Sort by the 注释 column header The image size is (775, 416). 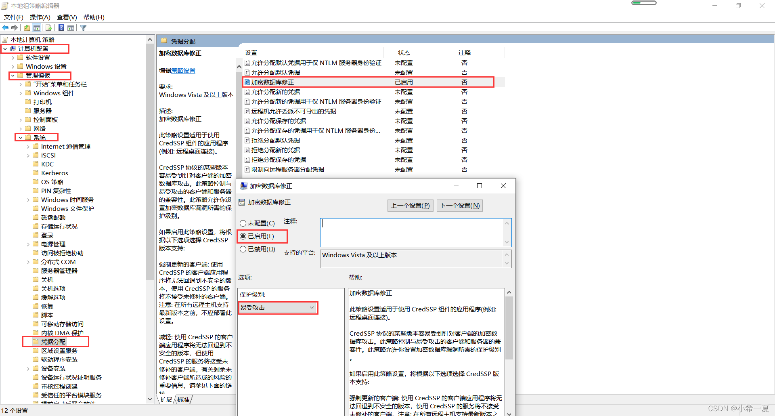point(464,53)
